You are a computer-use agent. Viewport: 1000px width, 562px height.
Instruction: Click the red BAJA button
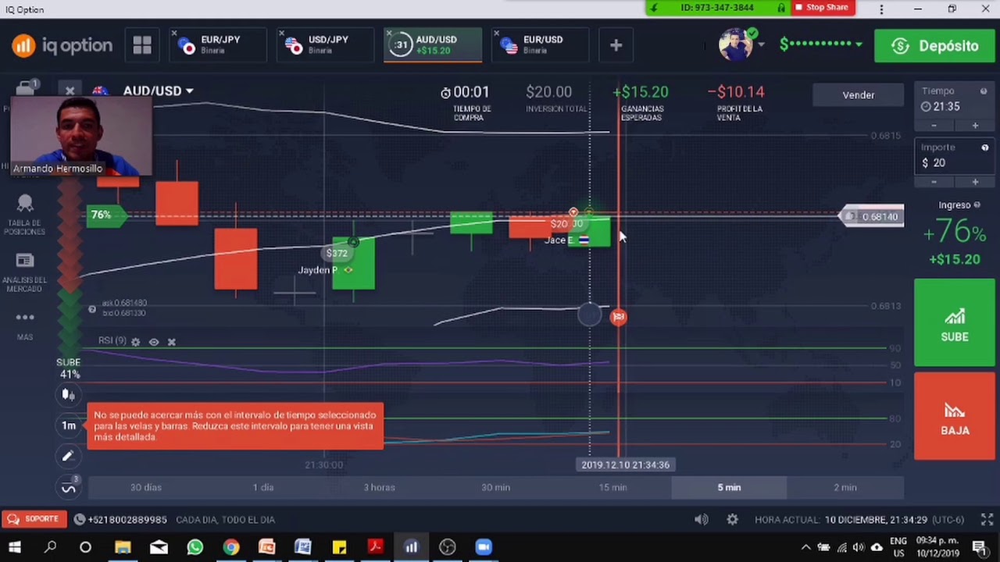click(955, 416)
